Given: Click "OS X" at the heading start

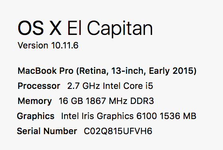Looking at the screenshot, I should coord(40,28).
